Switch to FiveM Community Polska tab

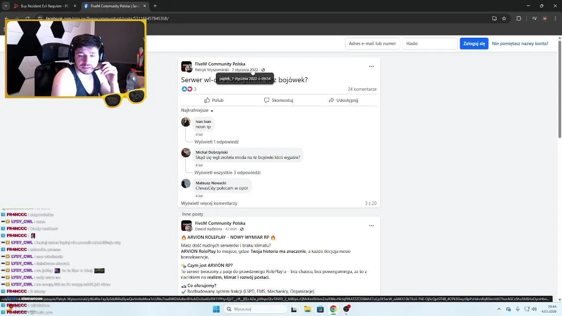[x=115, y=6]
